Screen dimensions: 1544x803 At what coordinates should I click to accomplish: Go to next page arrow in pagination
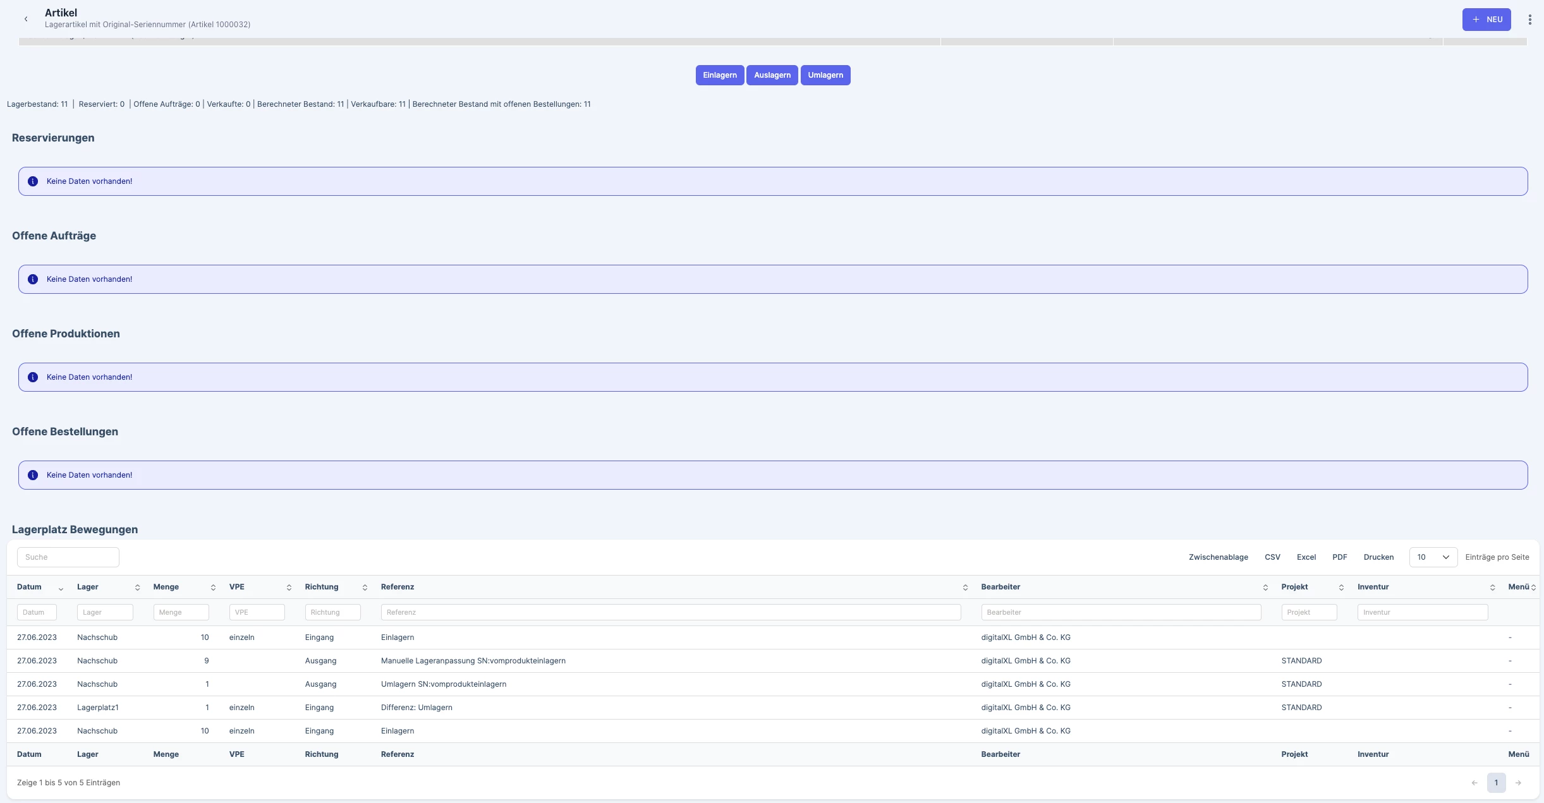1518,783
